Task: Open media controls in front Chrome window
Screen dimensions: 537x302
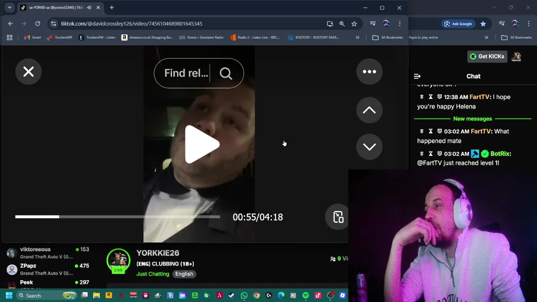Action: click(x=373, y=23)
